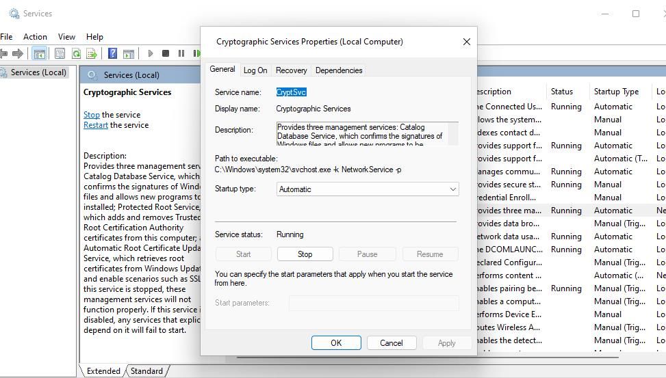The width and height of the screenshot is (666, 378).
Task: Click the Stop Service square icon
Action: tap(166, 53)
